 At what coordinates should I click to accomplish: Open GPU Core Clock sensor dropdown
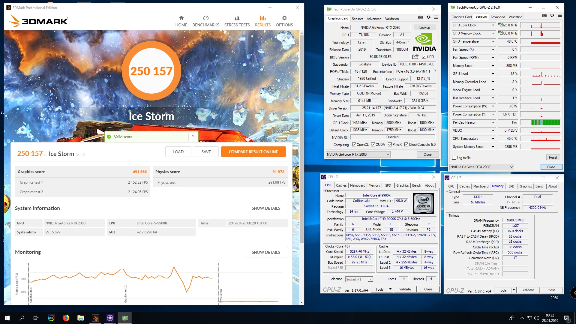click(x=493, y=25)
